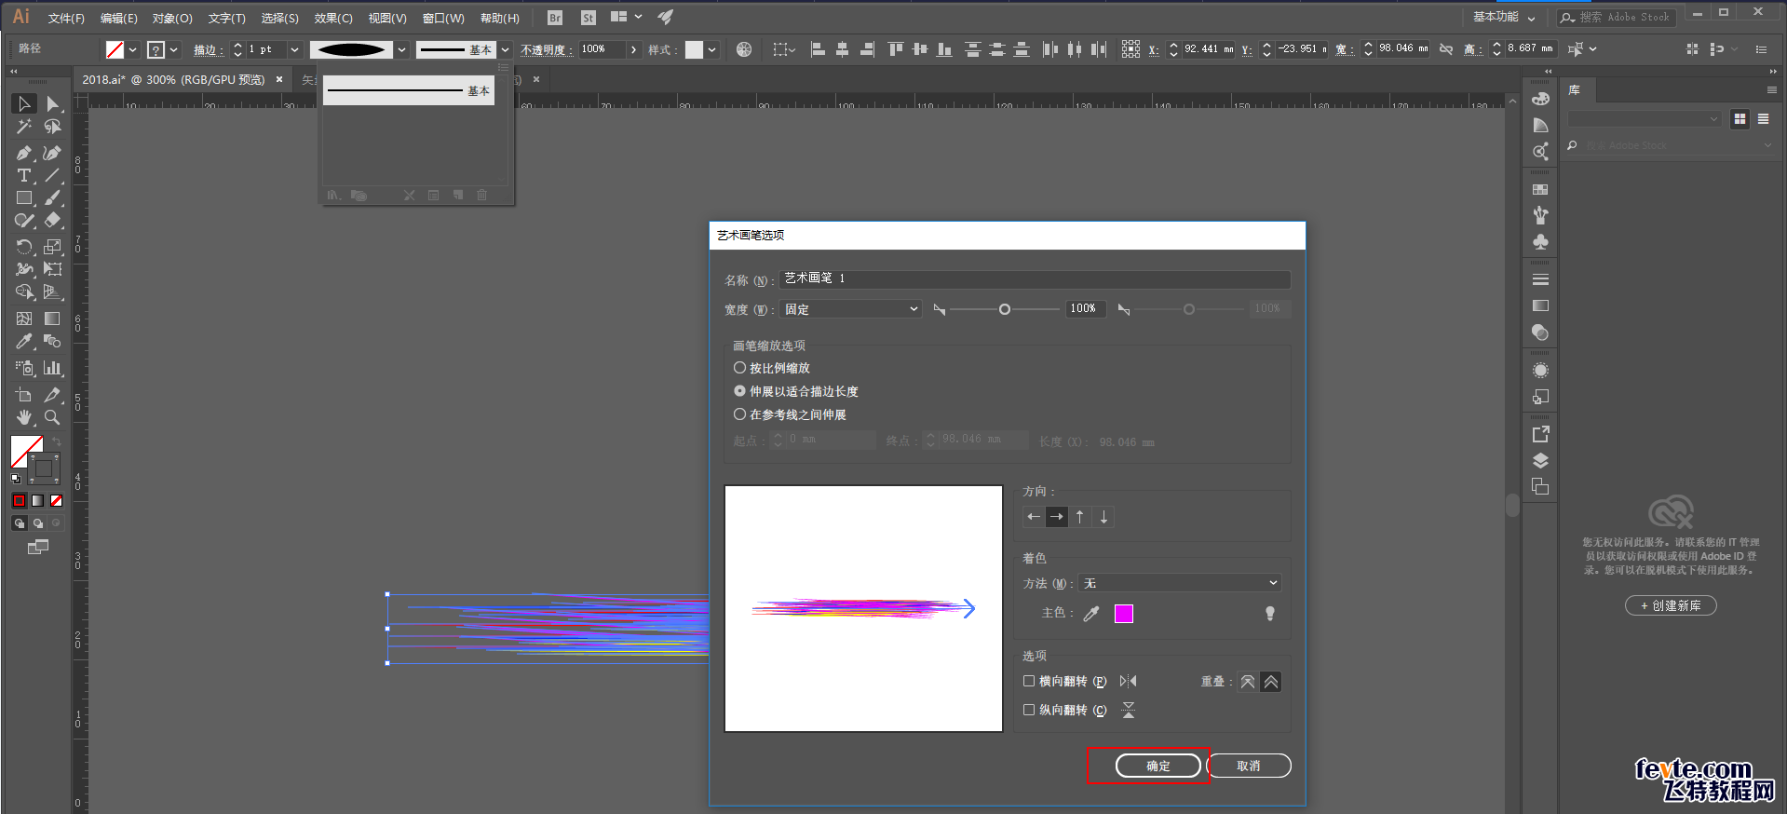
Task: Confirm with the 确定 button
Action: [x=1158, y=766]
